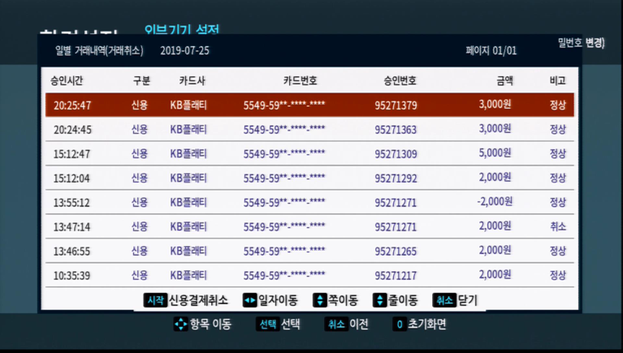The width and height of the screenshot is (623, 353).
Task: Click the date 2019-07-25 in the title bar
Action: pyautogui.click(x=184, y=50)
